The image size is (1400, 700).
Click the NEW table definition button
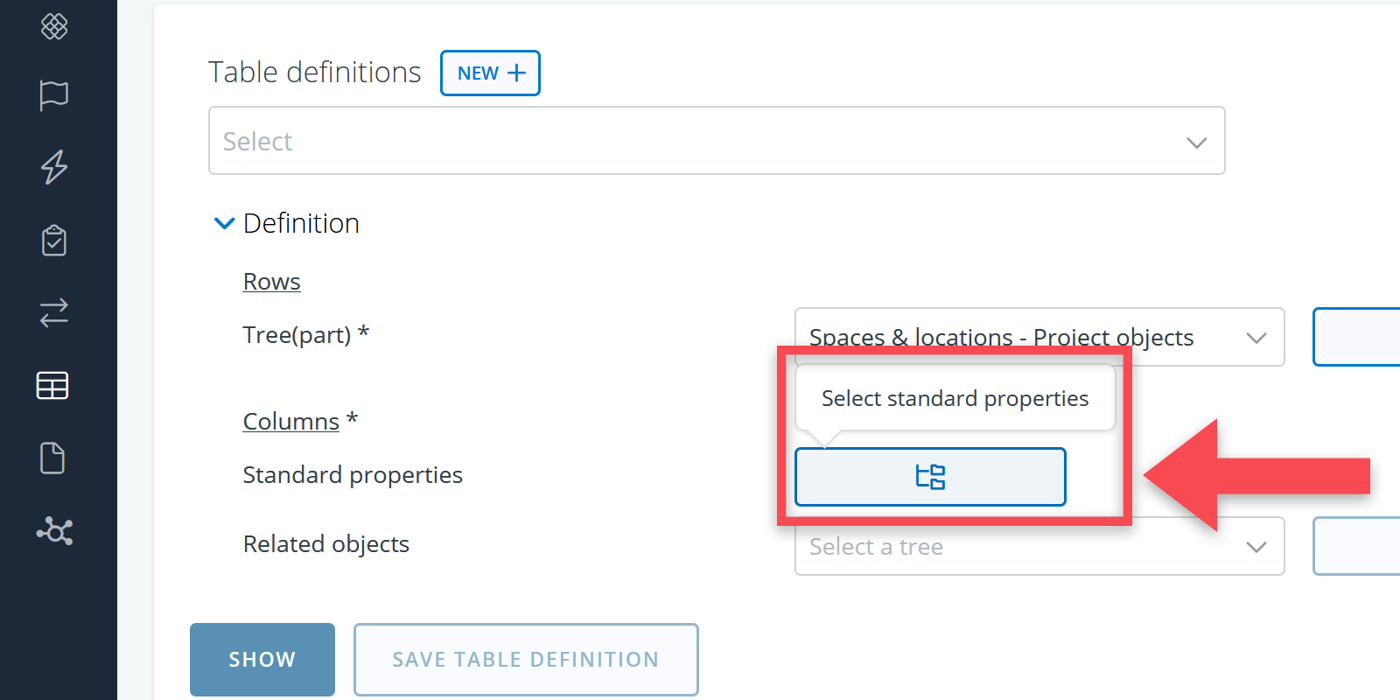(490, 73)
